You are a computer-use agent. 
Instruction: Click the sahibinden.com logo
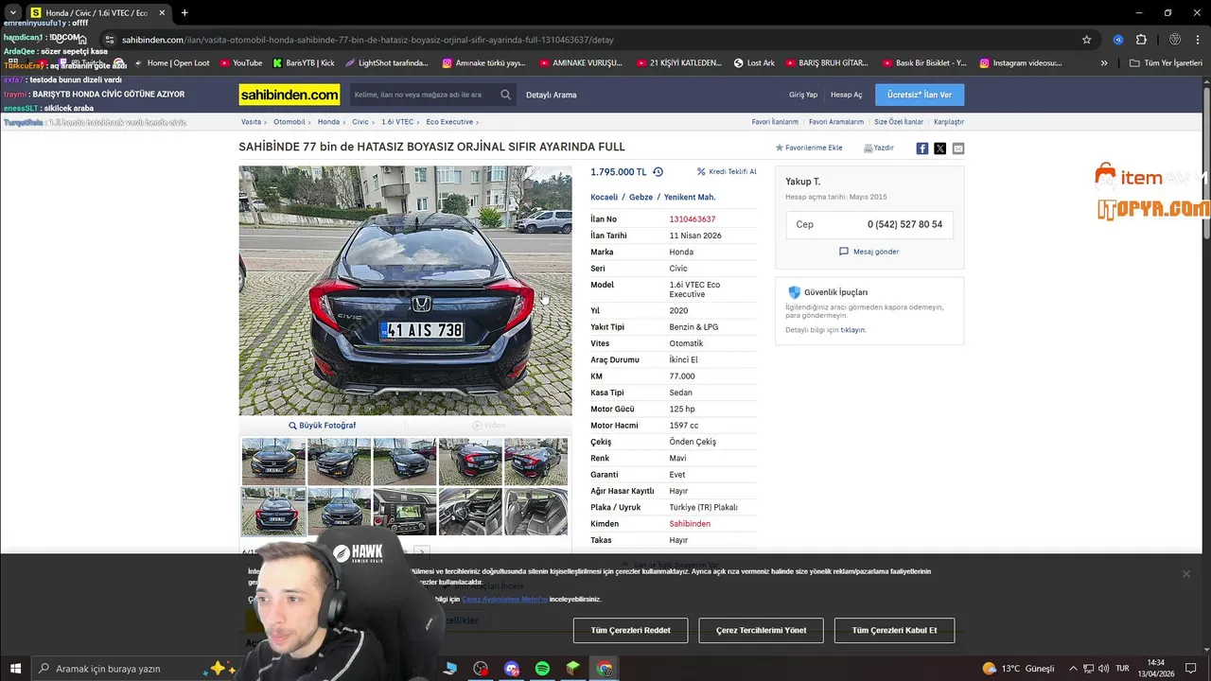click(290, 95)
